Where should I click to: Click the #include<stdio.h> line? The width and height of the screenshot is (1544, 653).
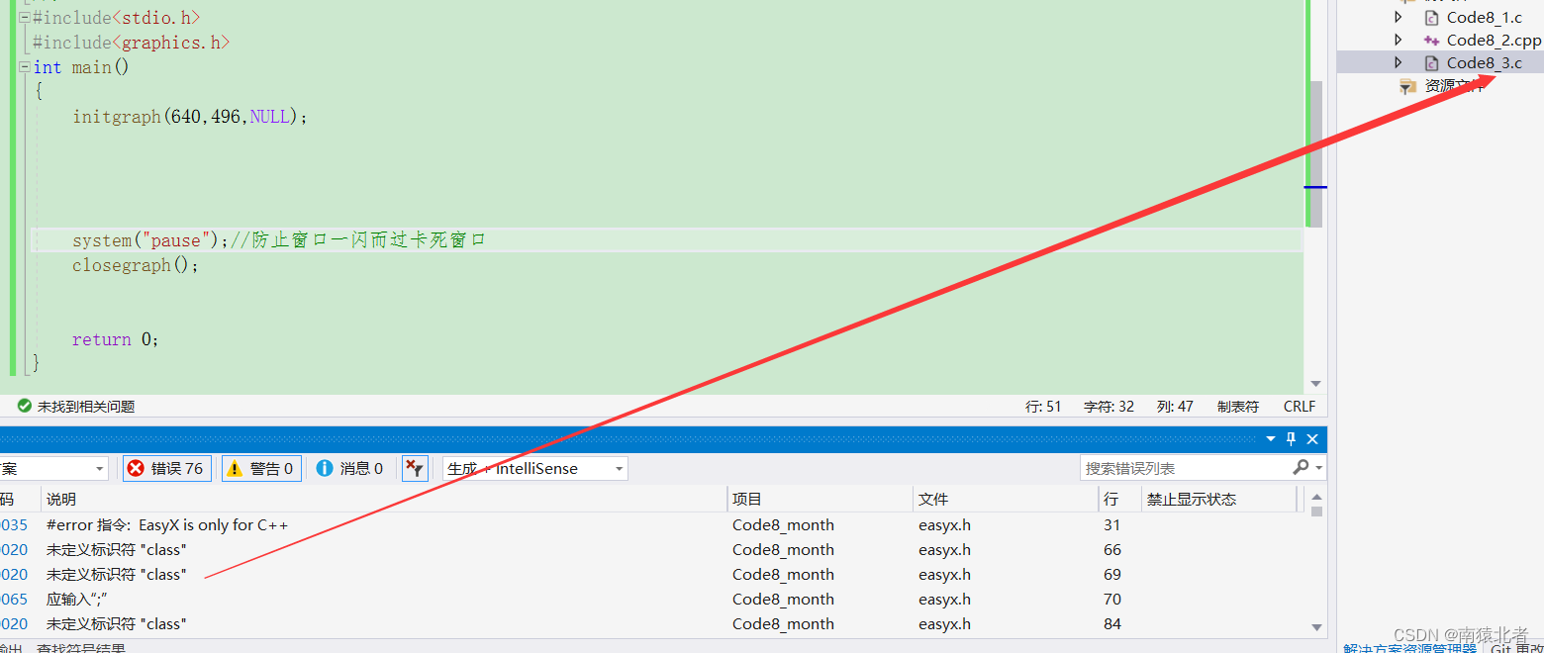[x=116, y=18]
